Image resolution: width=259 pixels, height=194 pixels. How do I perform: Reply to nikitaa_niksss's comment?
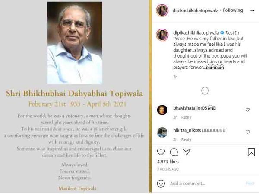[186, 140]
